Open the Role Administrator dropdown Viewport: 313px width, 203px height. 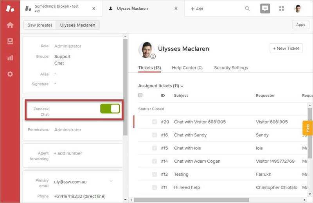pyautogui.click(x=68, y=46)
